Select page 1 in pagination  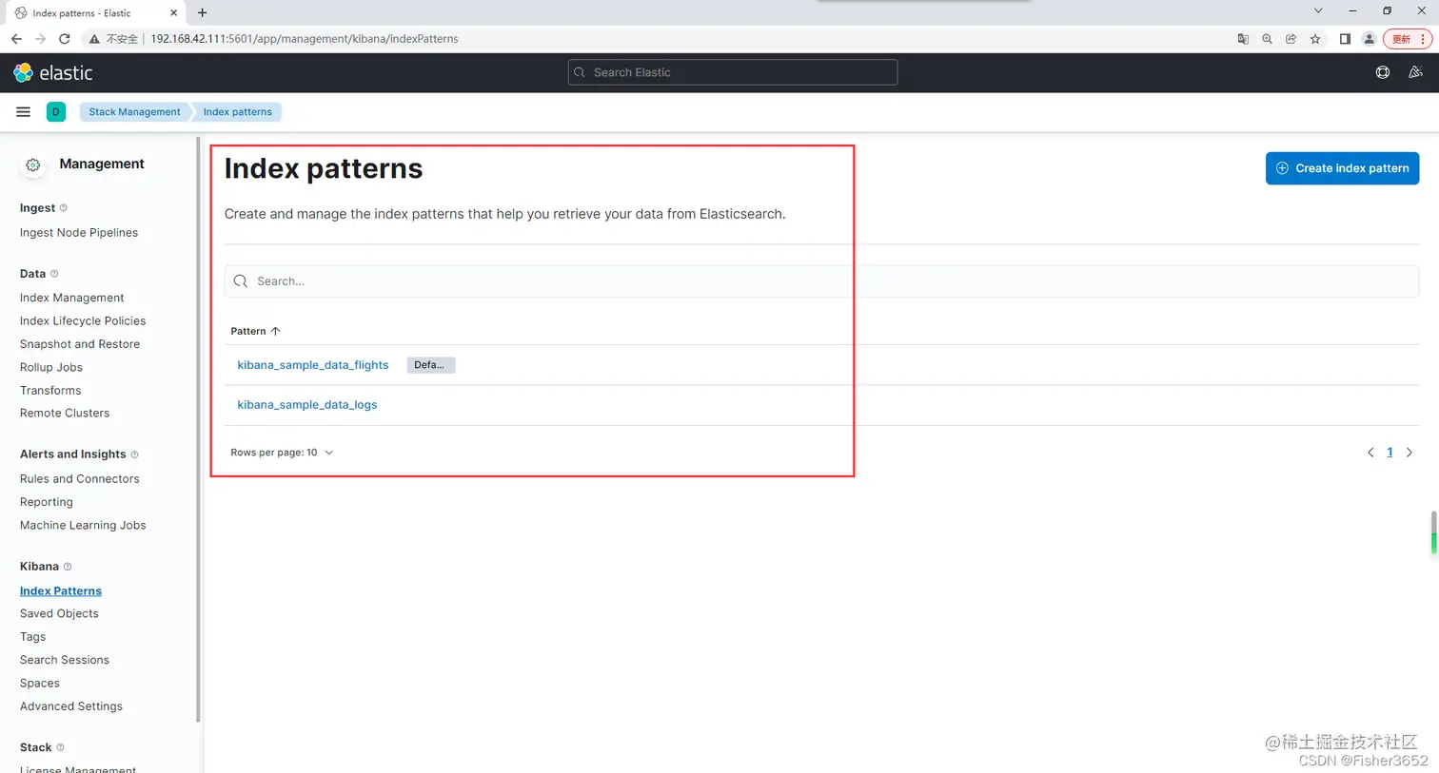point(1390,453)
